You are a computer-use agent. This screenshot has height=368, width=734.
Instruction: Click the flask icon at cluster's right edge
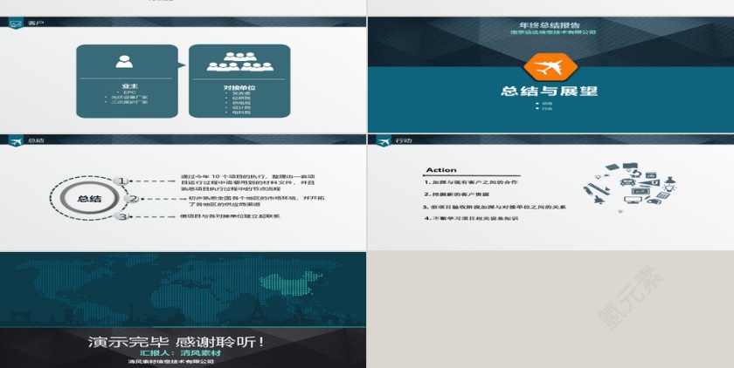(670, 181)
